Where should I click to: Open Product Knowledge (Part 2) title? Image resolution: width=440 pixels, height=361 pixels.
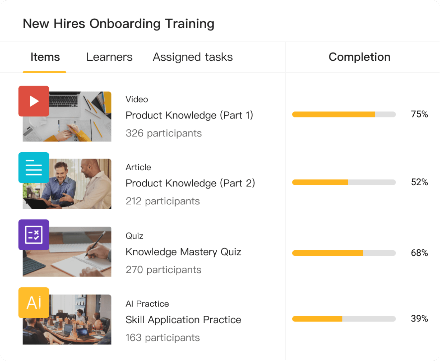(190, 183)
